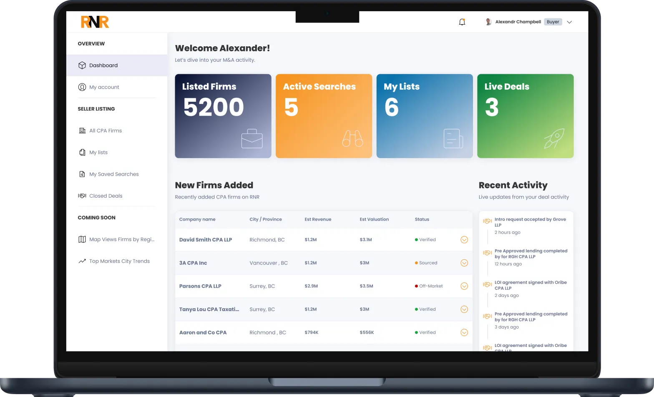
Task: Click the $2.9M revenue value
Action: [x=311, y=286]
